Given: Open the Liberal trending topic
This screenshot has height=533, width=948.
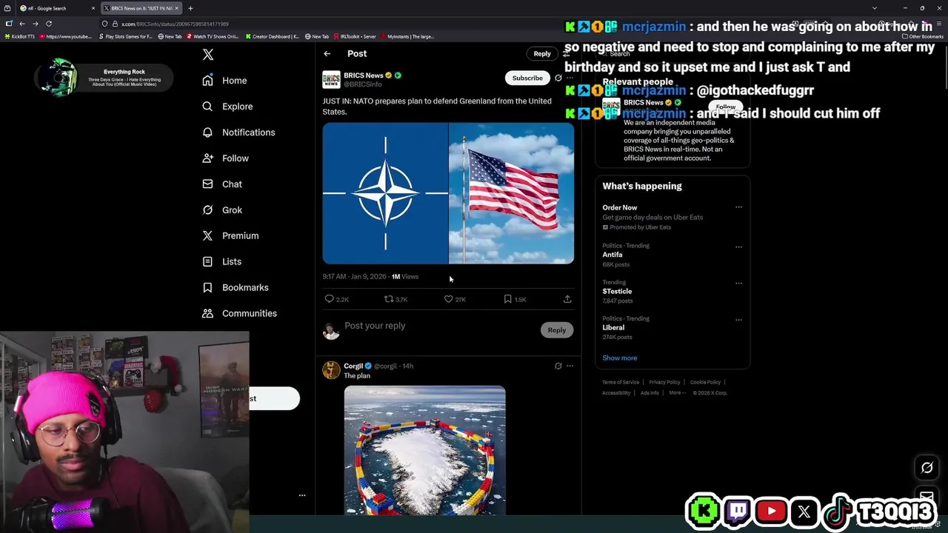Looking at the screenshot, I should [613, 328].
